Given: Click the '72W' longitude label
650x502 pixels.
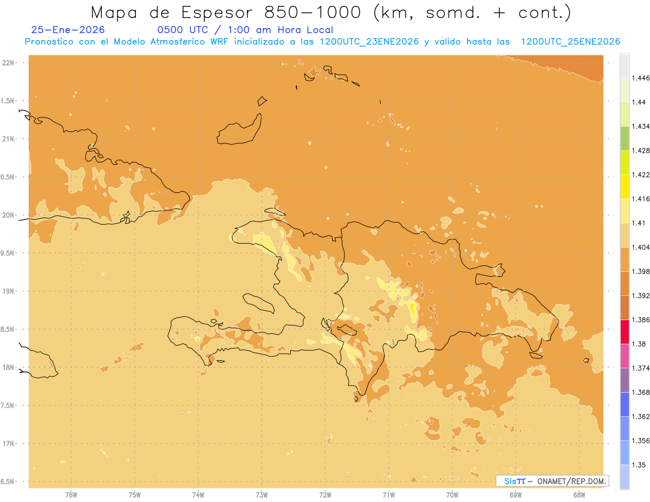Looking at the screenshot, I should (x=325, y=494).
